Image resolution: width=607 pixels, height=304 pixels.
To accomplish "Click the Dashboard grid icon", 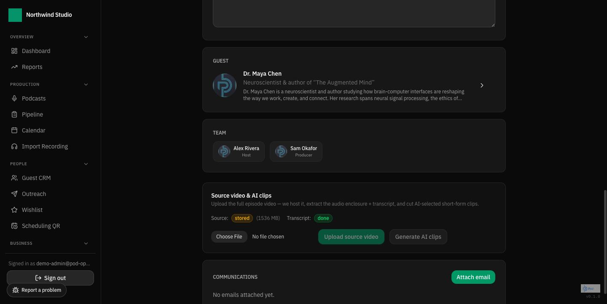I will [14, 51].
